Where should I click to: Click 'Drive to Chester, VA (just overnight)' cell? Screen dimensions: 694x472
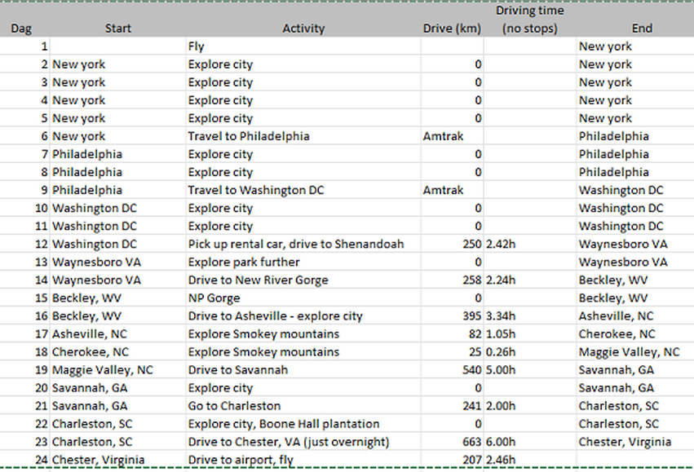point(303,442)
